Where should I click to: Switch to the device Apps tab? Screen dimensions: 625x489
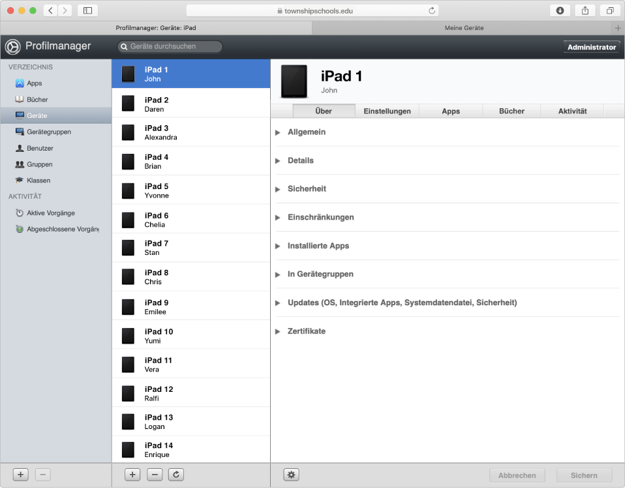pos(451,111)
